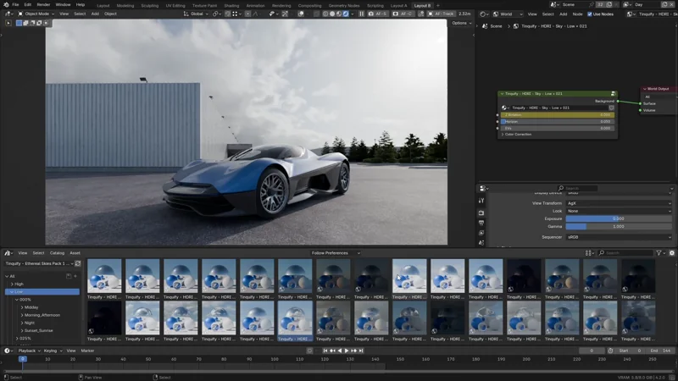The image size is (678, 381).
Task: Open the View Transform AgX dropdown
Action: (x=619, y=203)
